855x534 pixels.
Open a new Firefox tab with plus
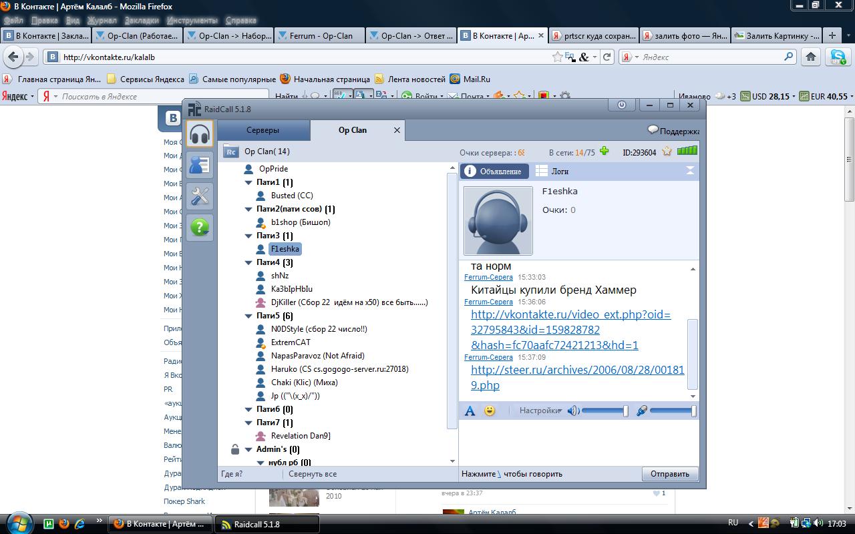832,35
